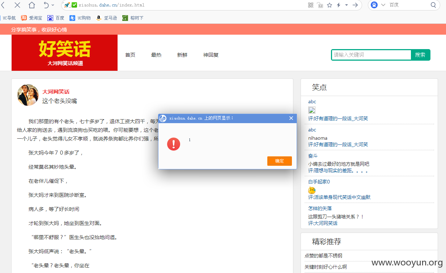Expand the address bar dropdown triangle

coord(347,5)
